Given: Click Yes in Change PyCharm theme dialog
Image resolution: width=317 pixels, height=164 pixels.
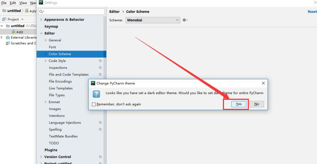Looking at the screenshot, I should [239, 104].
